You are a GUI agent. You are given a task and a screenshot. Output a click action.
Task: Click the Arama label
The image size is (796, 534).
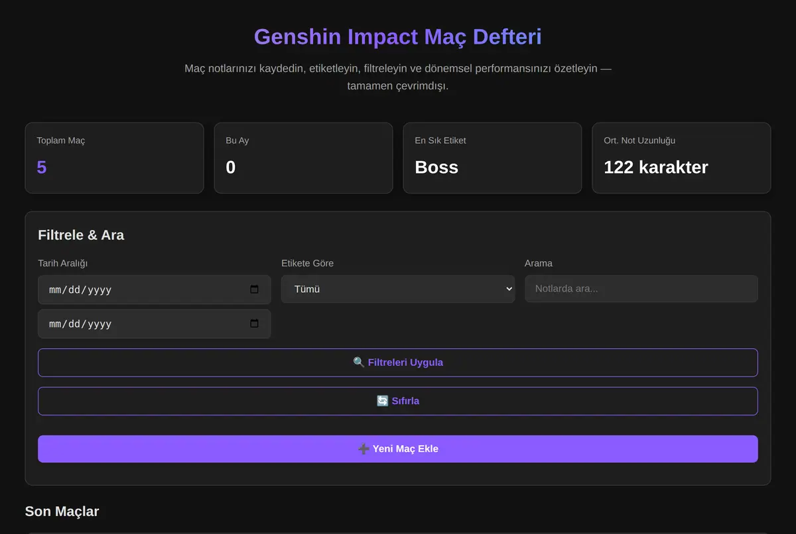(x=539, y=263)
